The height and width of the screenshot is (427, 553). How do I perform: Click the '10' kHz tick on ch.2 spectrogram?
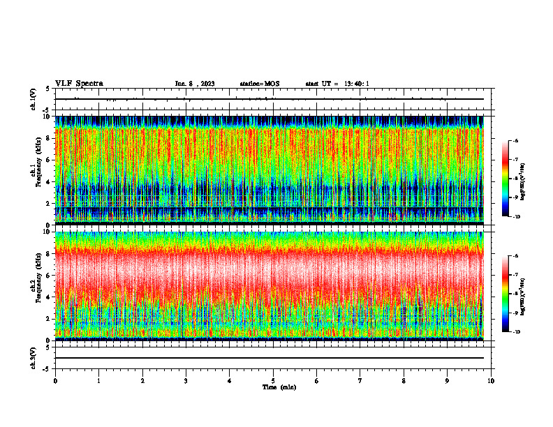(47, 232)
